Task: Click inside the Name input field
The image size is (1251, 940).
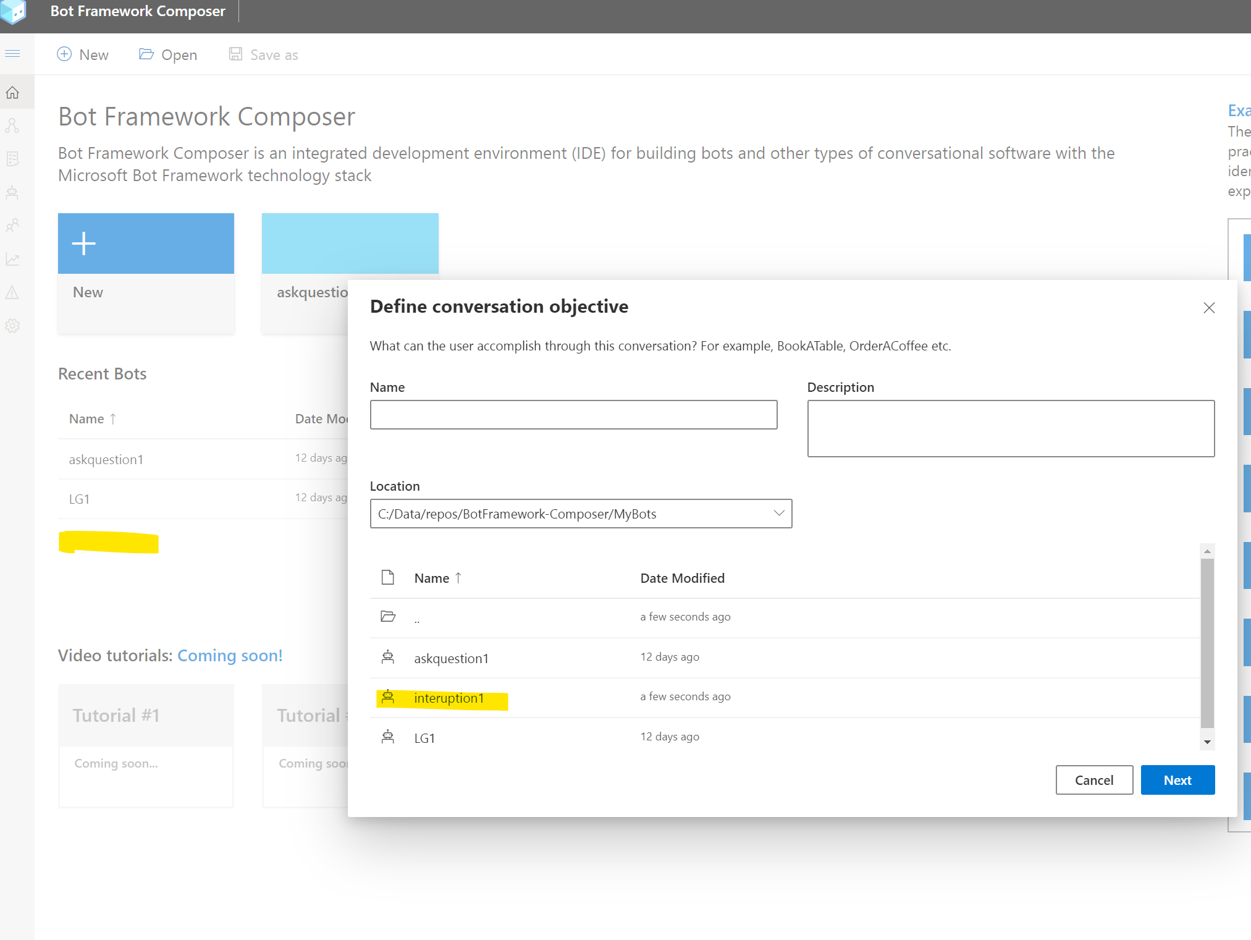Action: click(573, 415)
